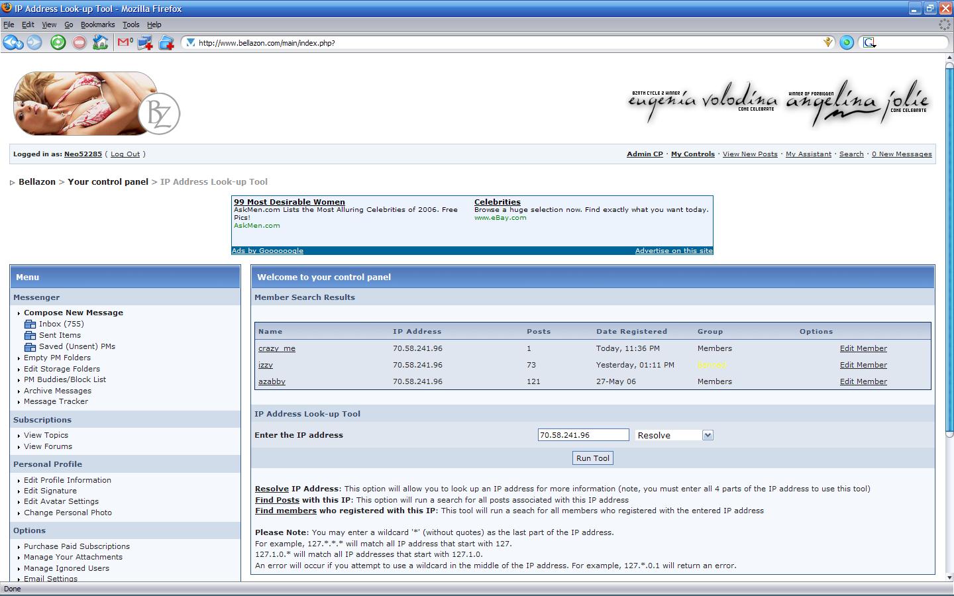Open the Gmail notifier icon
The width and height of the screenshot is (954, 596).
pos(125,43)
